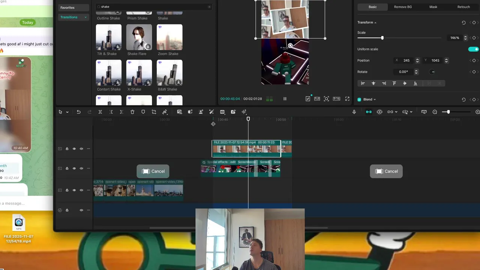The width and height of the screenshot is (480, 270).
Task: Toggle the Uniform scale switch
Action: [473, 49]
